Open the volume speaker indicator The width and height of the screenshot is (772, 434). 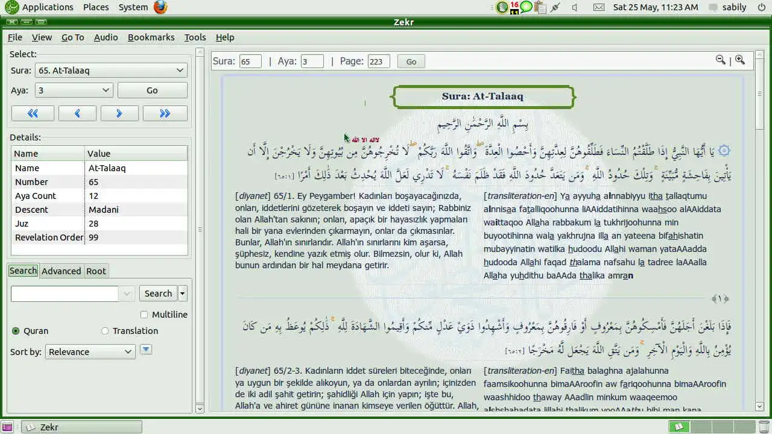click(575, 7)
